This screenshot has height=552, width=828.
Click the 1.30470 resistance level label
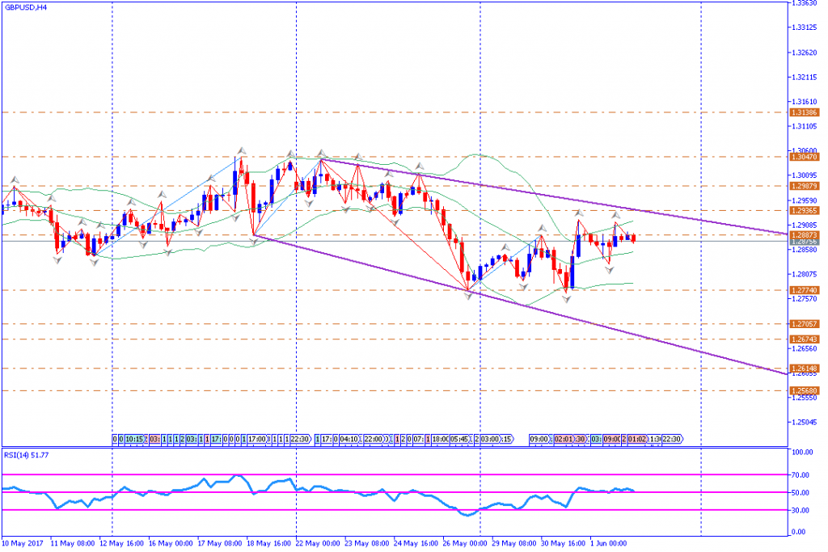pos(803,157)
